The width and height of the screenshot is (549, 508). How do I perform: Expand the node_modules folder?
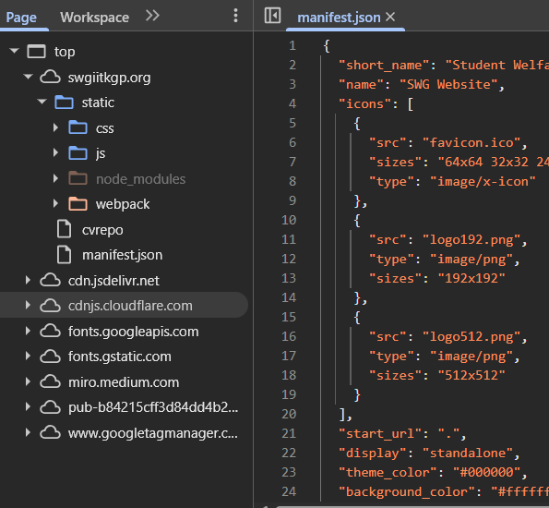(x=55, y=178)
